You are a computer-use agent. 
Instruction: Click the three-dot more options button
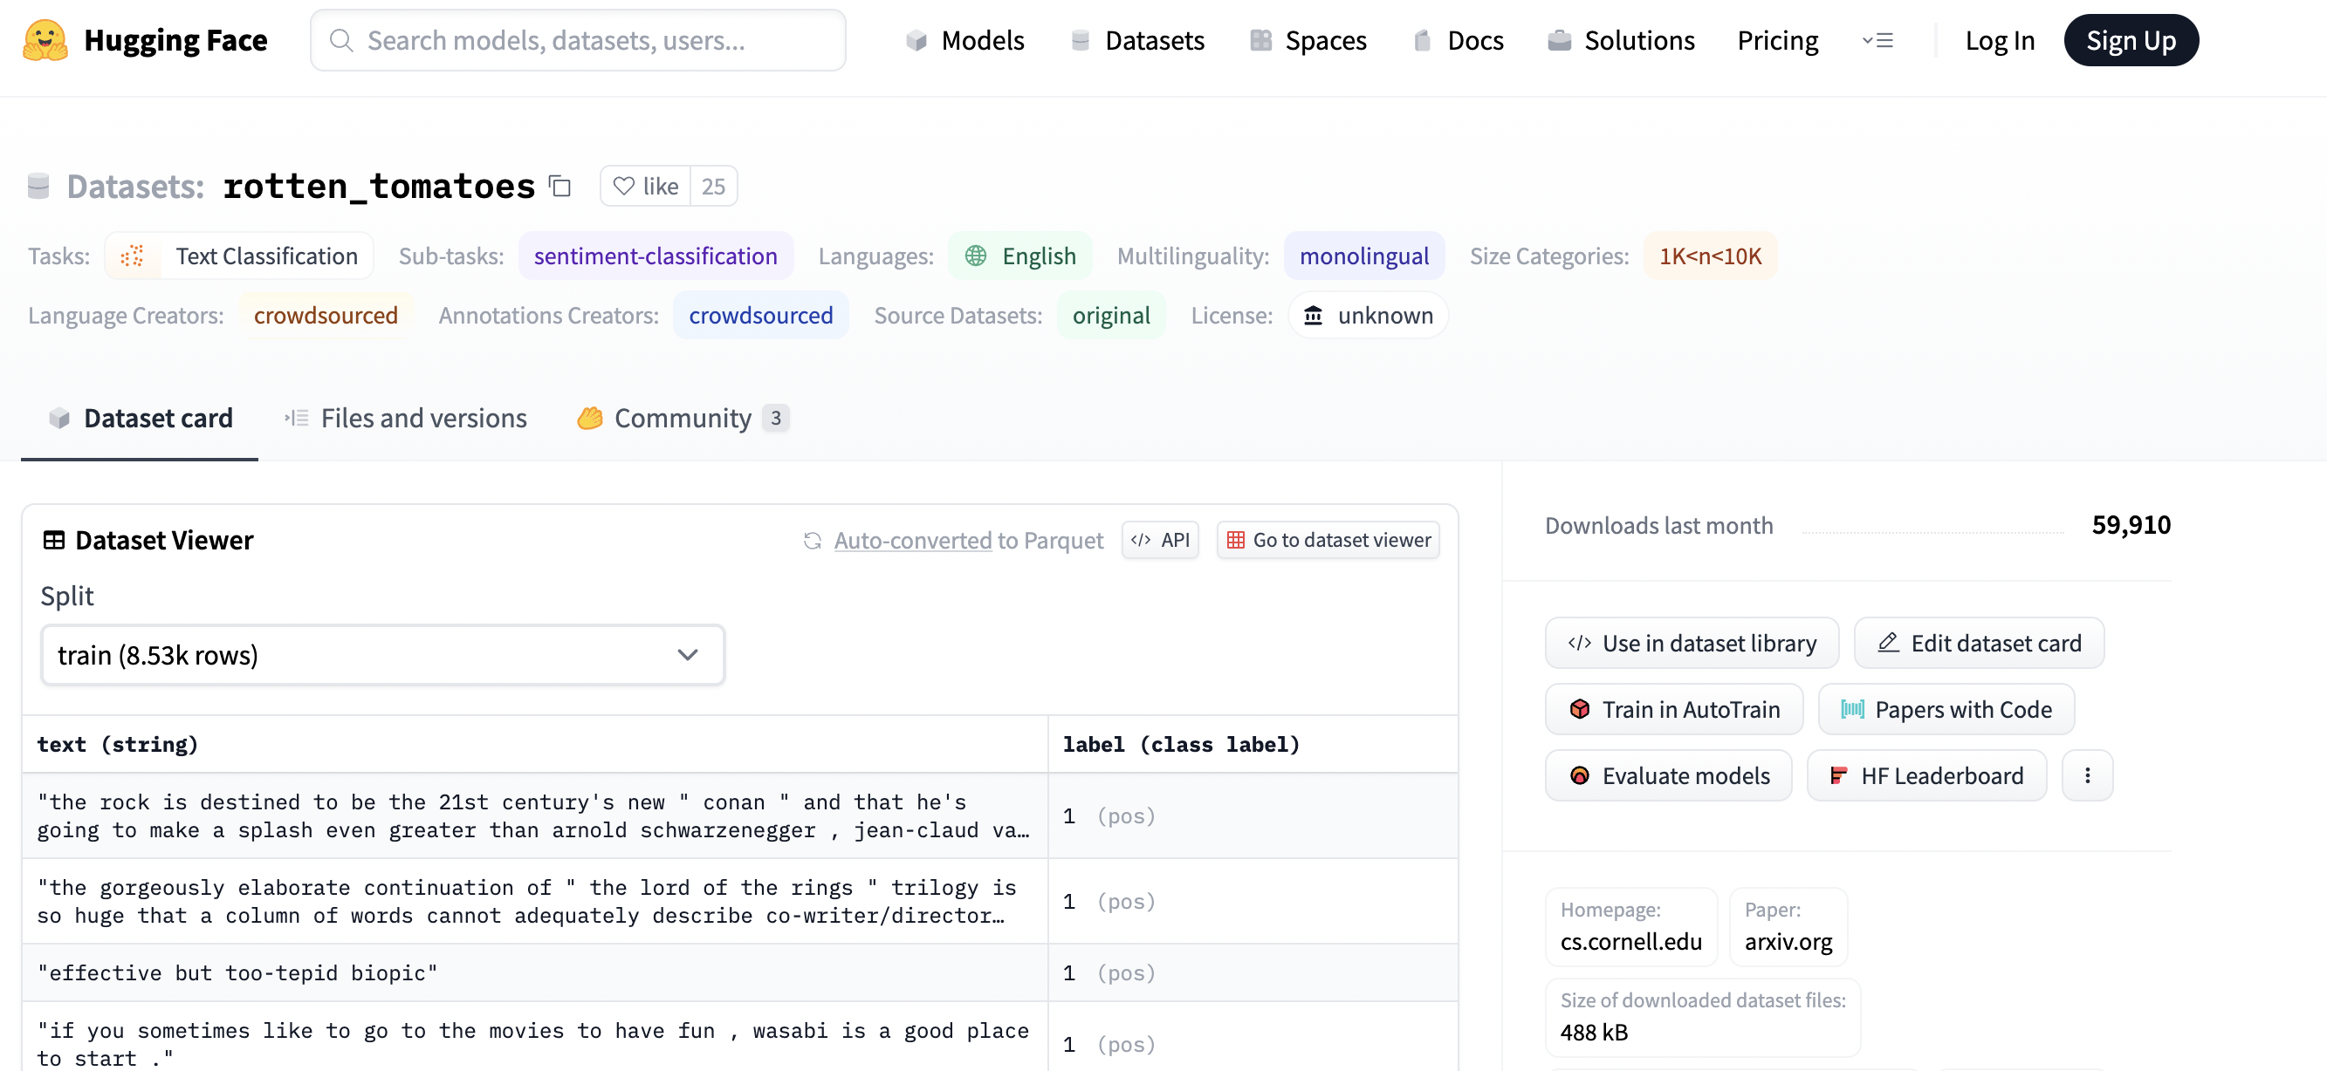click(2087, 775)
